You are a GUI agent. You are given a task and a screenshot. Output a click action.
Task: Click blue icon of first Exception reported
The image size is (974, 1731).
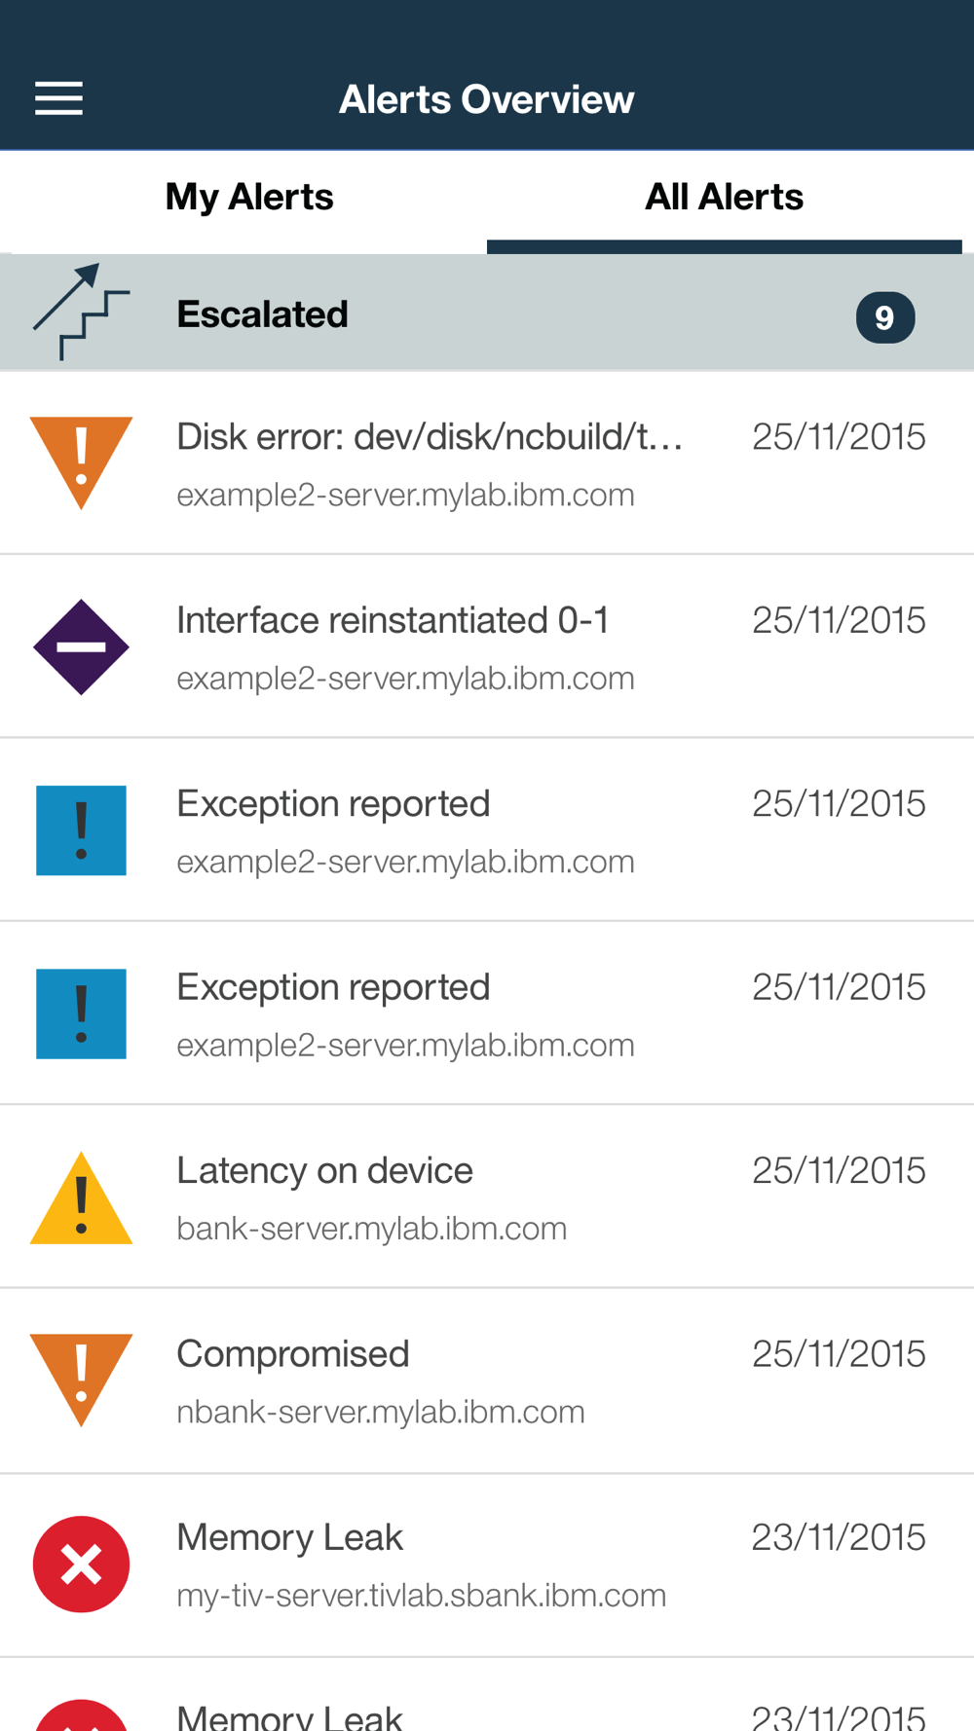pyautogui.click(x=81, y=830)
